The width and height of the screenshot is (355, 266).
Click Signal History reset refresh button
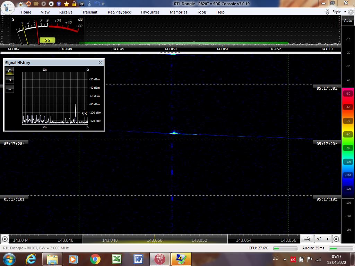click(10, 80)
